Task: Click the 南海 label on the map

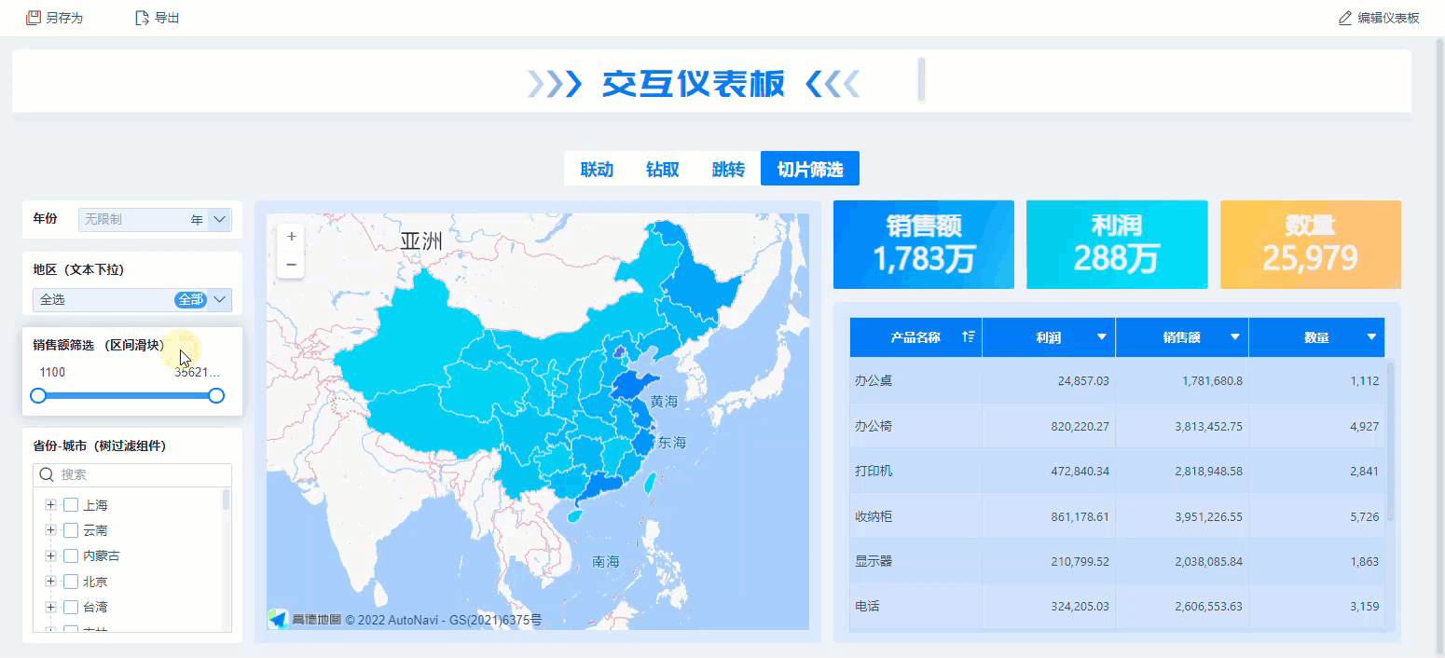Action: coord(606,561)
